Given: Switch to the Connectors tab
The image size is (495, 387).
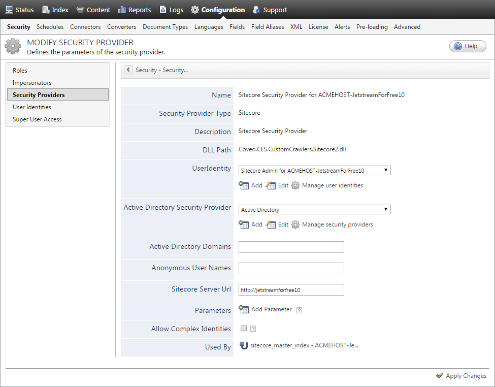Looking at the screenshot, I should click(85, 26).
